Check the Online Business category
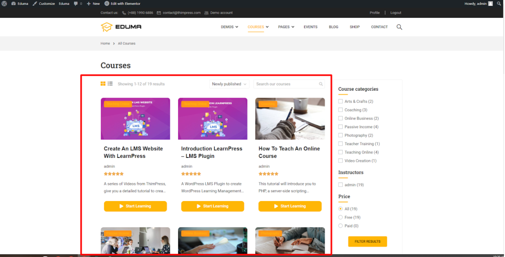 (x=340, y=118)
